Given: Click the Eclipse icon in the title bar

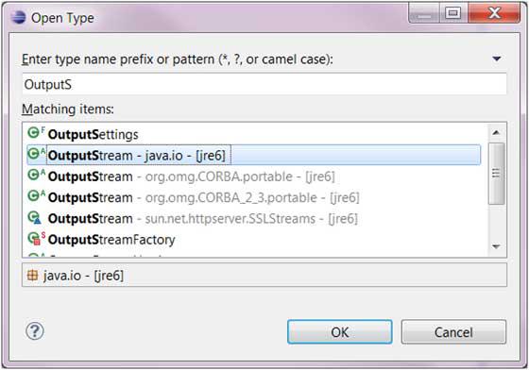Looking at the screenshot, I should coord(18,17).
